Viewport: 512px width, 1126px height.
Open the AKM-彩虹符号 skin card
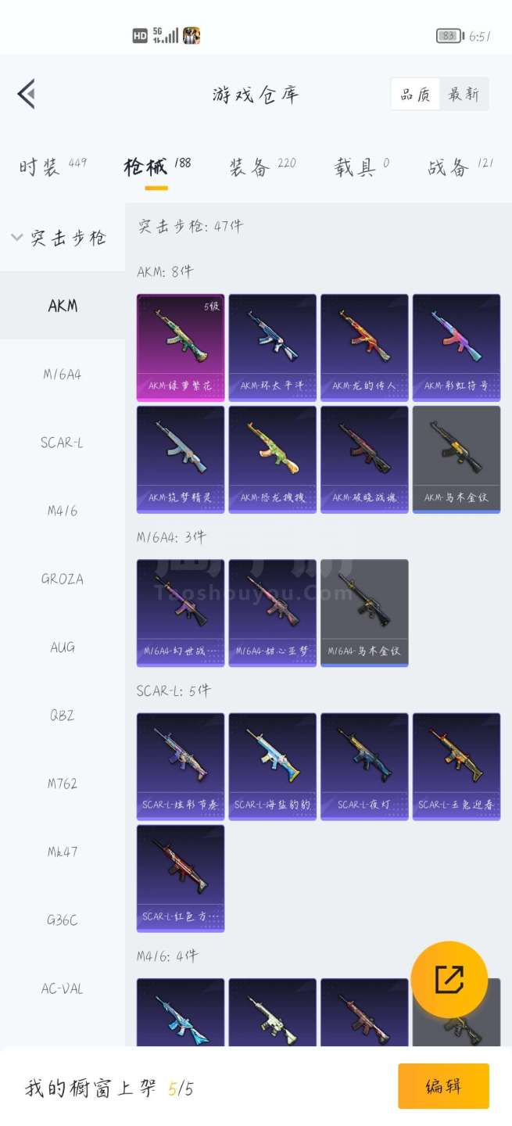(x=457, y=347)
